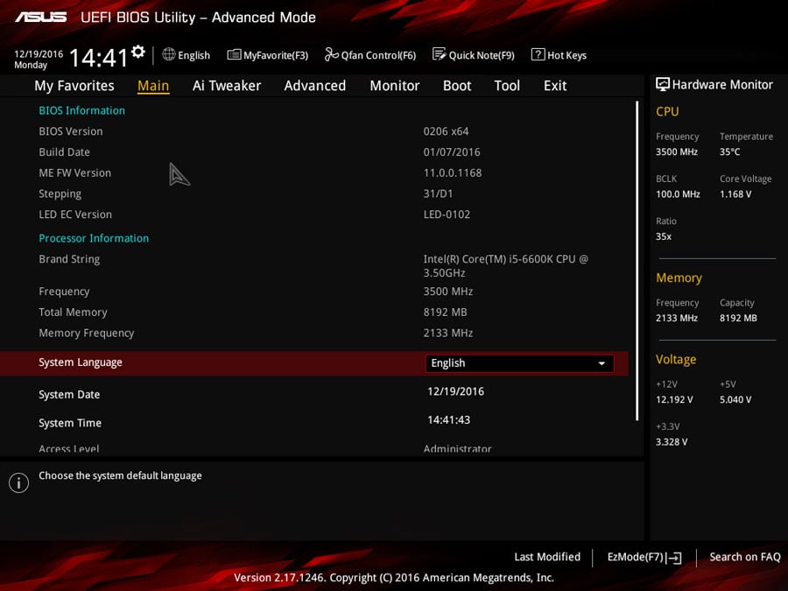Click the 12/19/2016 Monday date in header
788x591 pixels.
coord(39,60)
